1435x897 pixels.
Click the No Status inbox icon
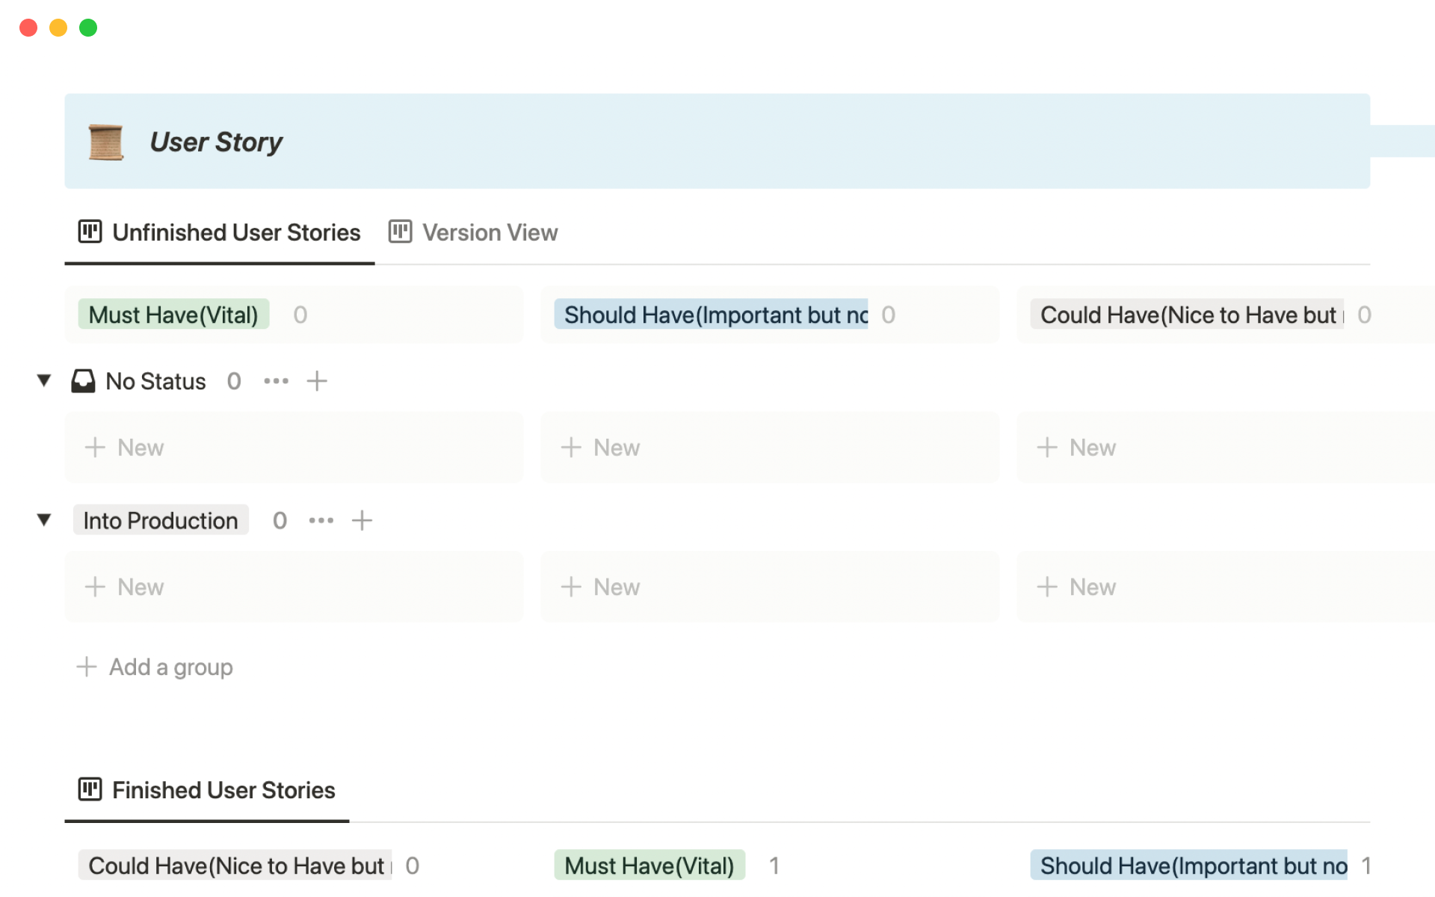[83, 381]
